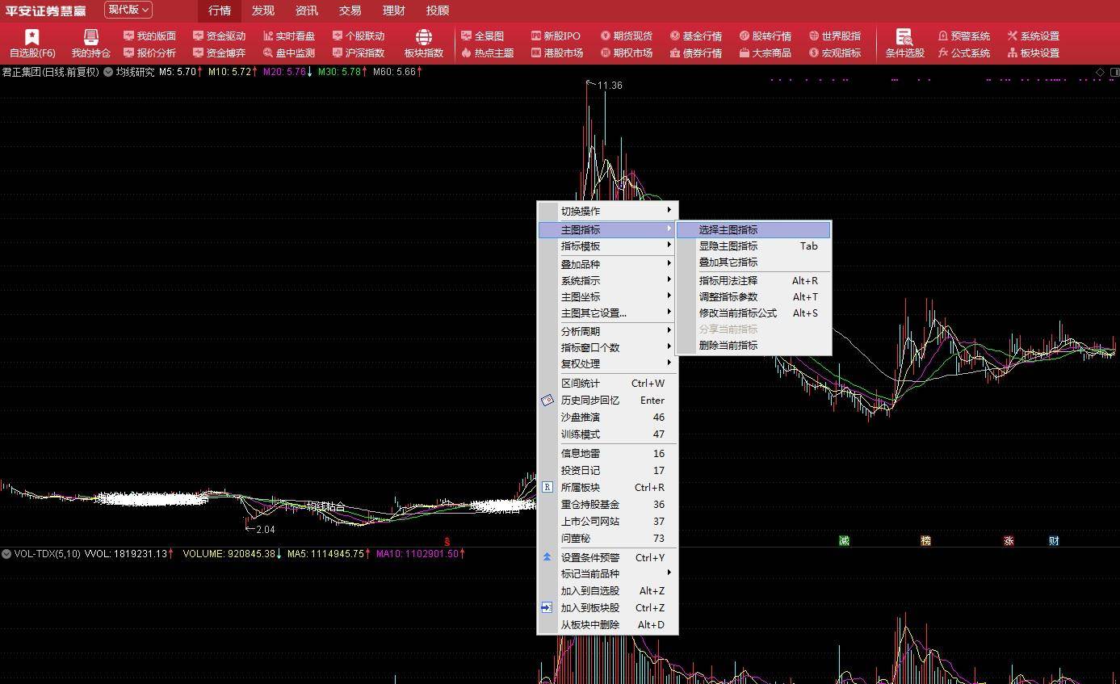Open 股转行情 toolbar item
The image size is (1120, 684).
(x=765, y=36)
